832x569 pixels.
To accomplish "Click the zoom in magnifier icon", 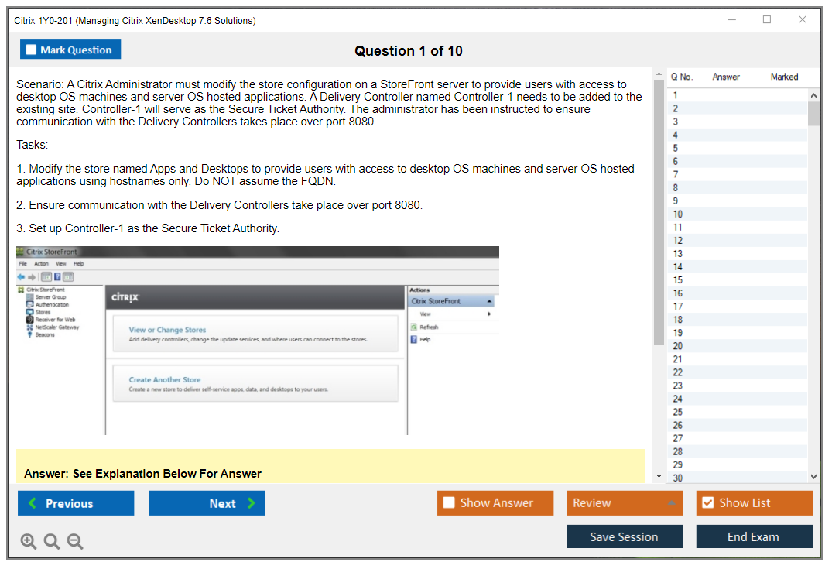I will 29,542.
